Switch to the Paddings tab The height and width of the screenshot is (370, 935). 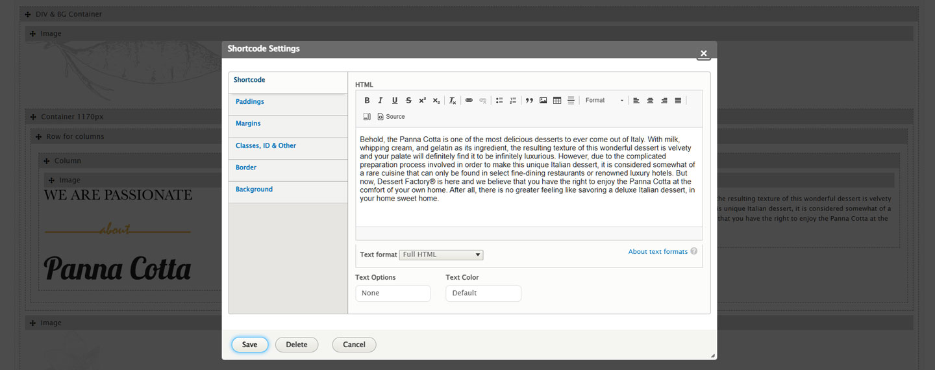[x=250, y=102]
